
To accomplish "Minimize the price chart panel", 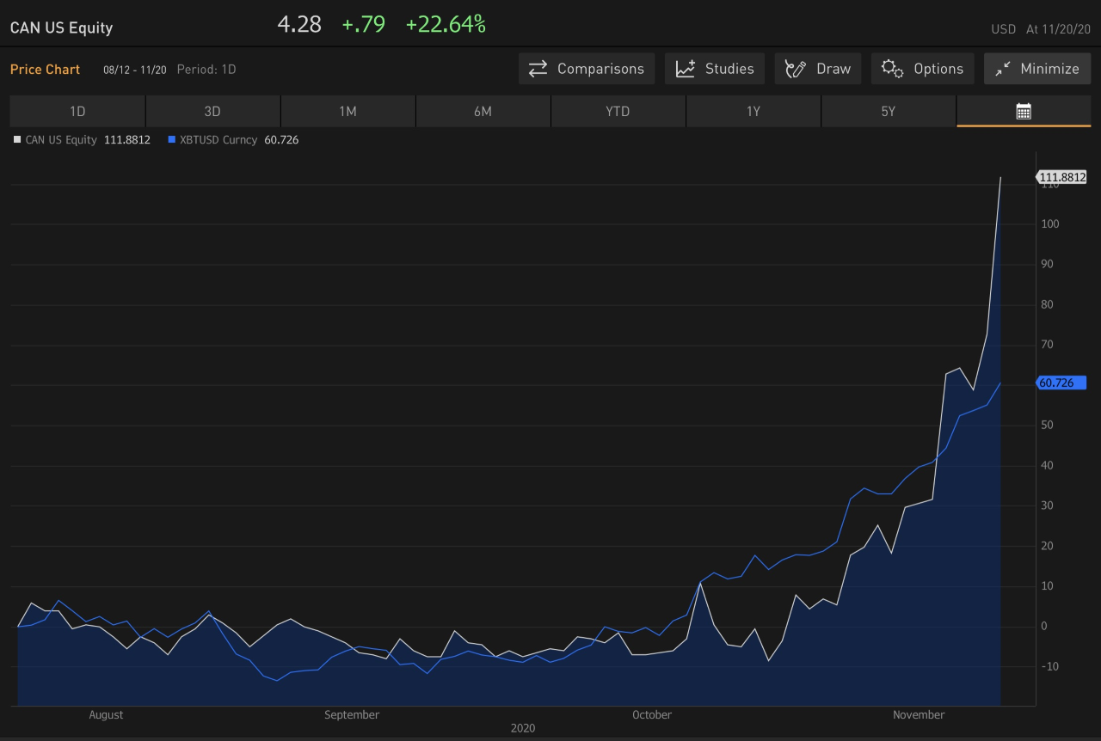I will click(1036, 69).
